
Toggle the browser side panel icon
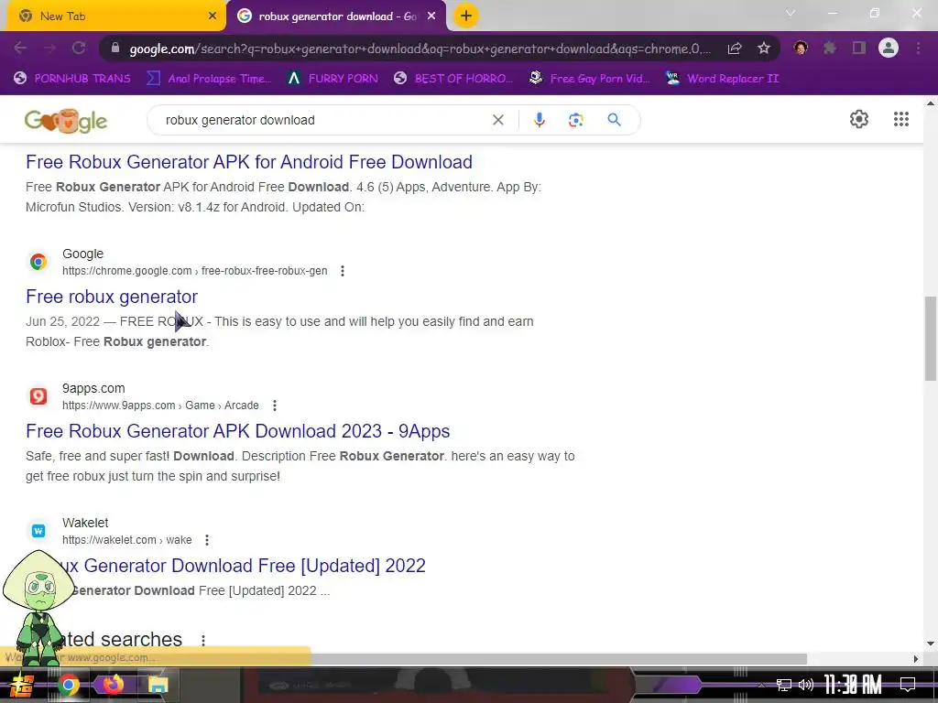[x=859, y=48]
